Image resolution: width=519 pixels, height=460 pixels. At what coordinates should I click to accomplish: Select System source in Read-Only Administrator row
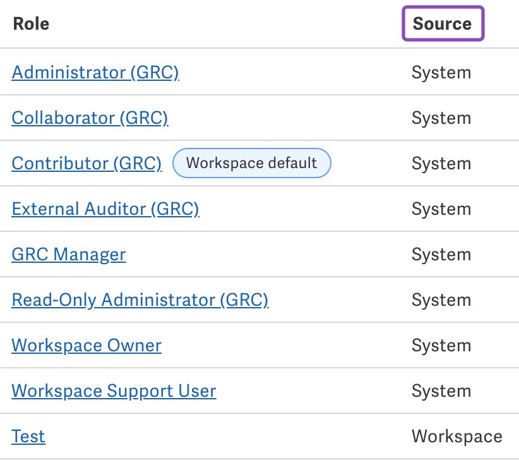[x=441, y=300]
